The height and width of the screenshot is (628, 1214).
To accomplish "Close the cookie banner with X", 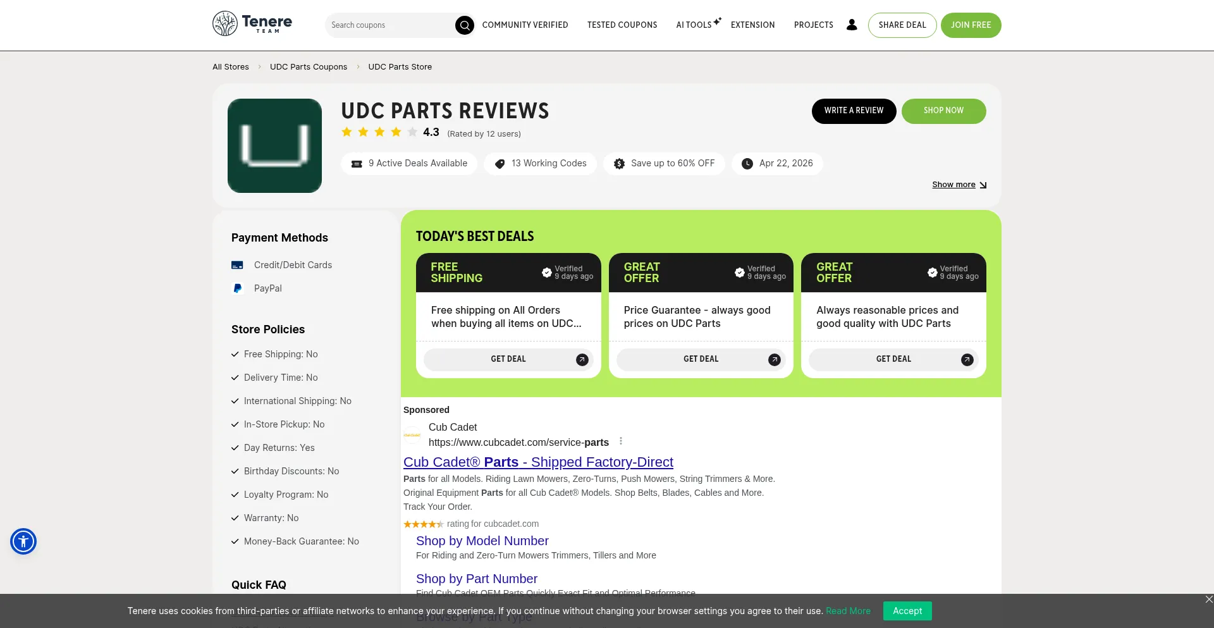I will [1209, 599].
